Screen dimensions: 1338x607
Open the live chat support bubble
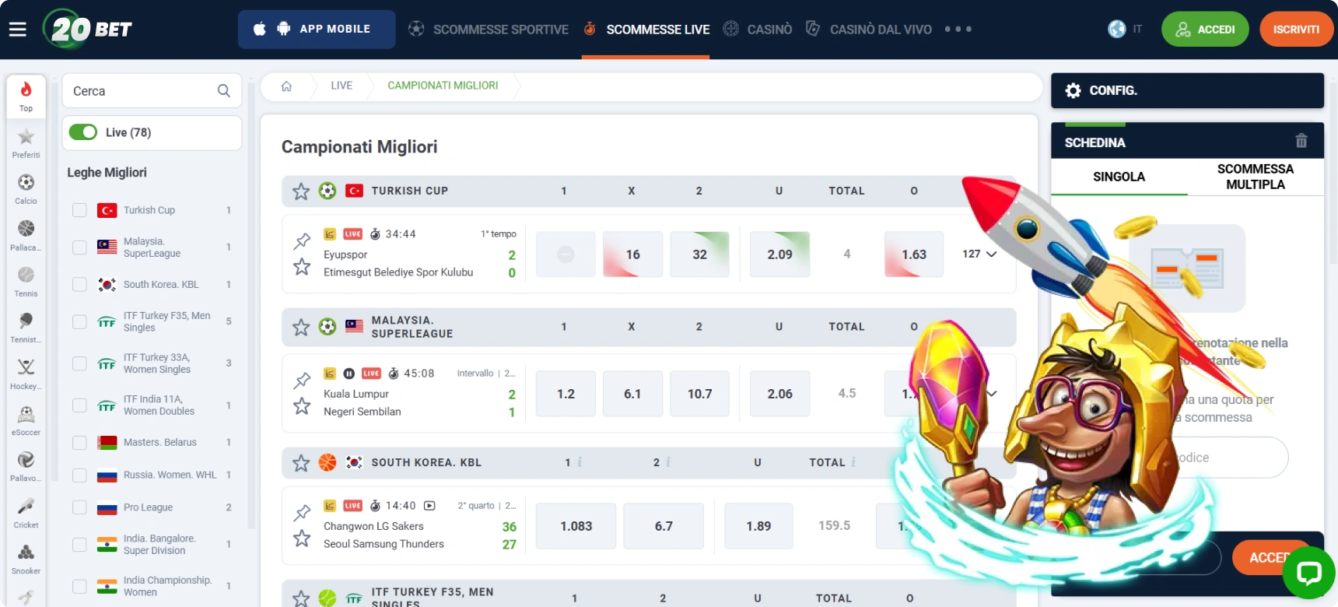pyautogui.click(x=1309, y=573)
